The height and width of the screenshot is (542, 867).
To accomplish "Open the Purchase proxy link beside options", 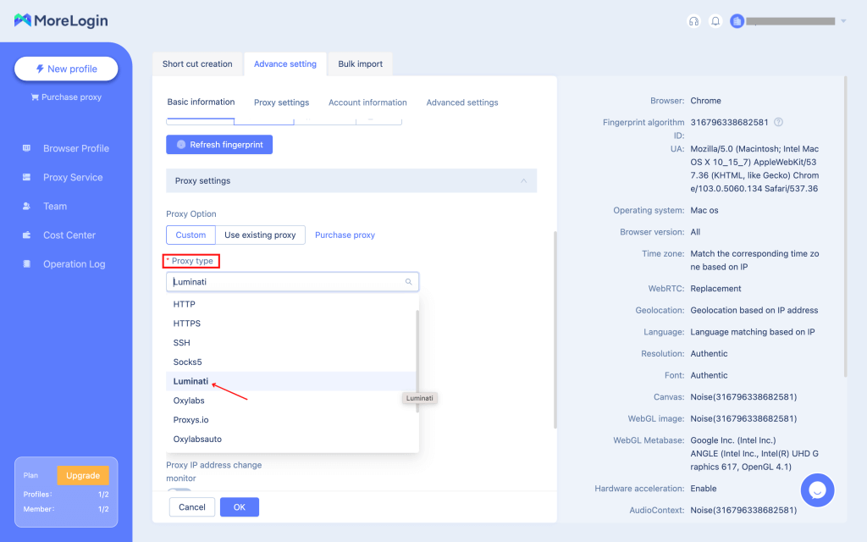I will point(345,235).
